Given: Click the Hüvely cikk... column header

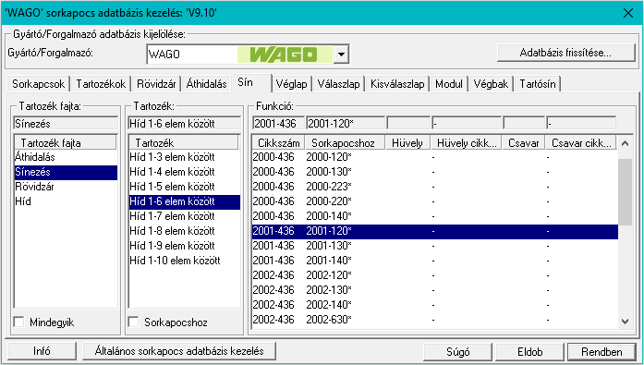Looking at the screenshot, I should (467, 143).
